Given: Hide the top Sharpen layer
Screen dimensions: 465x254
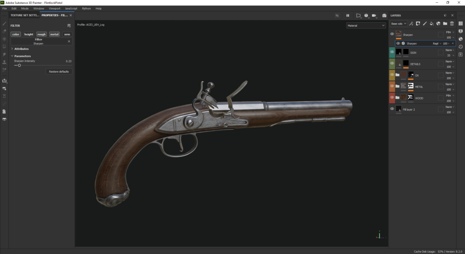Looking at the screenshot, I should (392, 34).
